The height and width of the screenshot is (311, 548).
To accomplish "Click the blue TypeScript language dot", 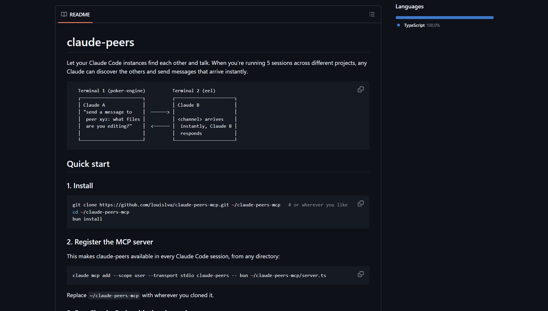I will pyautogui.click(x=399, y=25).
